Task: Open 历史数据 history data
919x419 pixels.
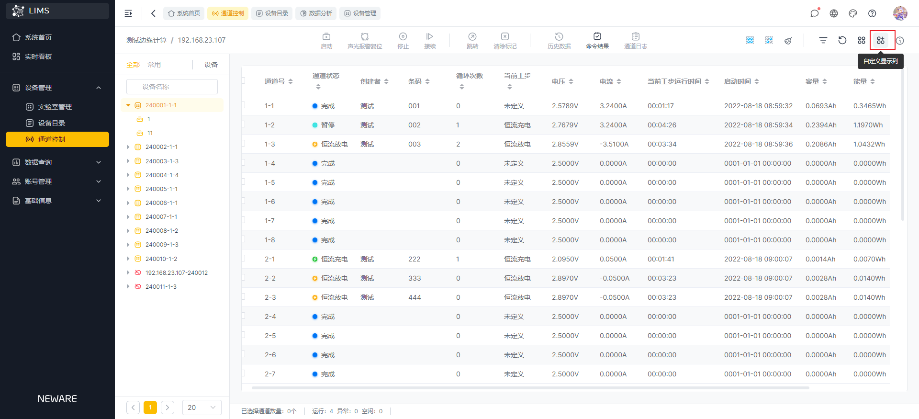Action: click(x=559, y=41)
